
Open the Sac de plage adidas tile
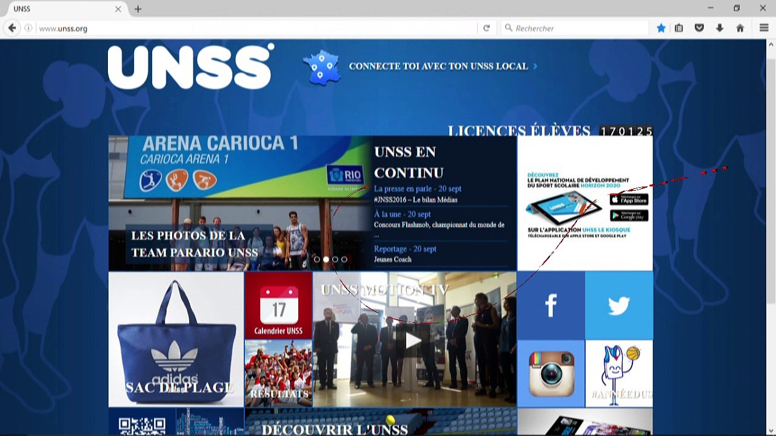(x=176, y=339)
